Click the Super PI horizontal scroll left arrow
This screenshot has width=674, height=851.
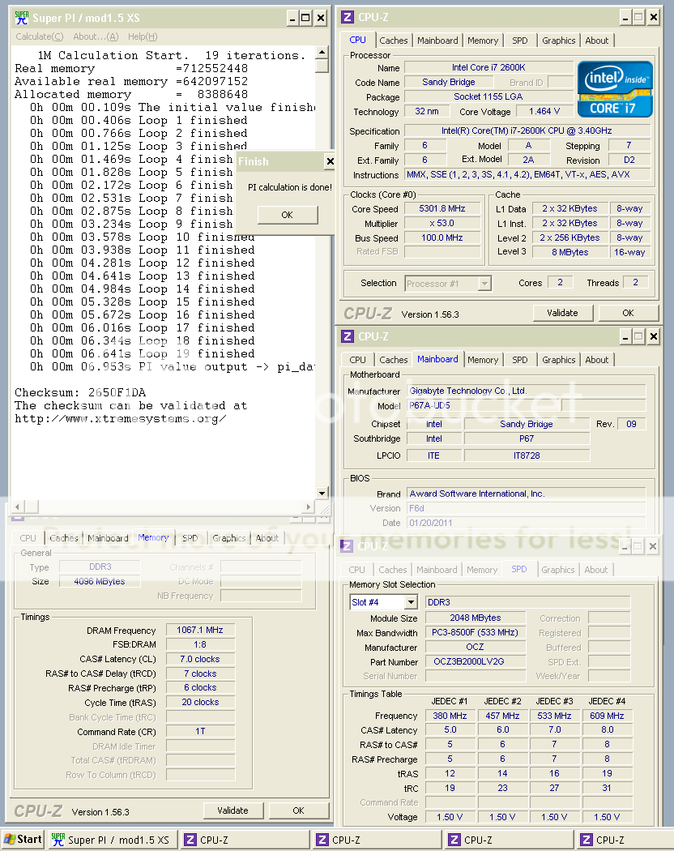point(18,507)
